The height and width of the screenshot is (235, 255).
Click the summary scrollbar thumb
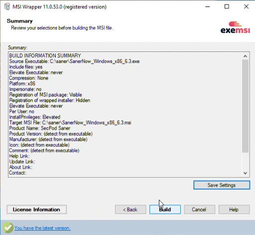click(245, 106)
